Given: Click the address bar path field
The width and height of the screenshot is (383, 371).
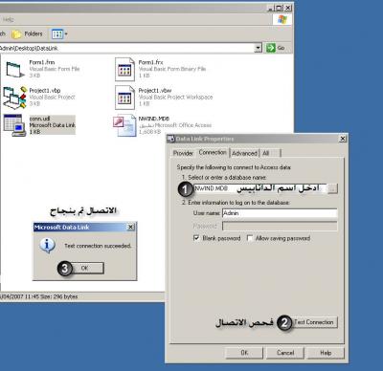Looking at the screenshot, I should tap(127, 48).
